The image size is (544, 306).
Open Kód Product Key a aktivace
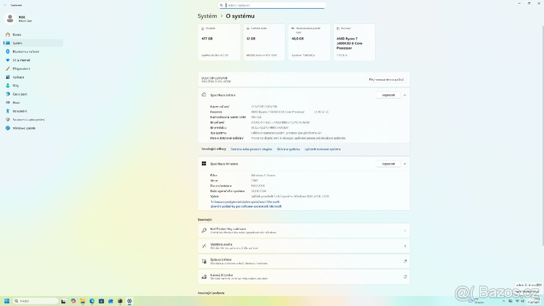(x=304, y=230)
